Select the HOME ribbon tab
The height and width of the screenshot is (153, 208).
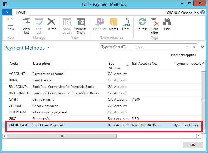coord(21,13)
